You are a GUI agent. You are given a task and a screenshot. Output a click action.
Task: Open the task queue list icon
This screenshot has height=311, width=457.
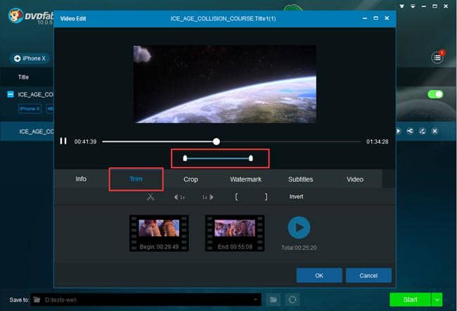[437, 58]
